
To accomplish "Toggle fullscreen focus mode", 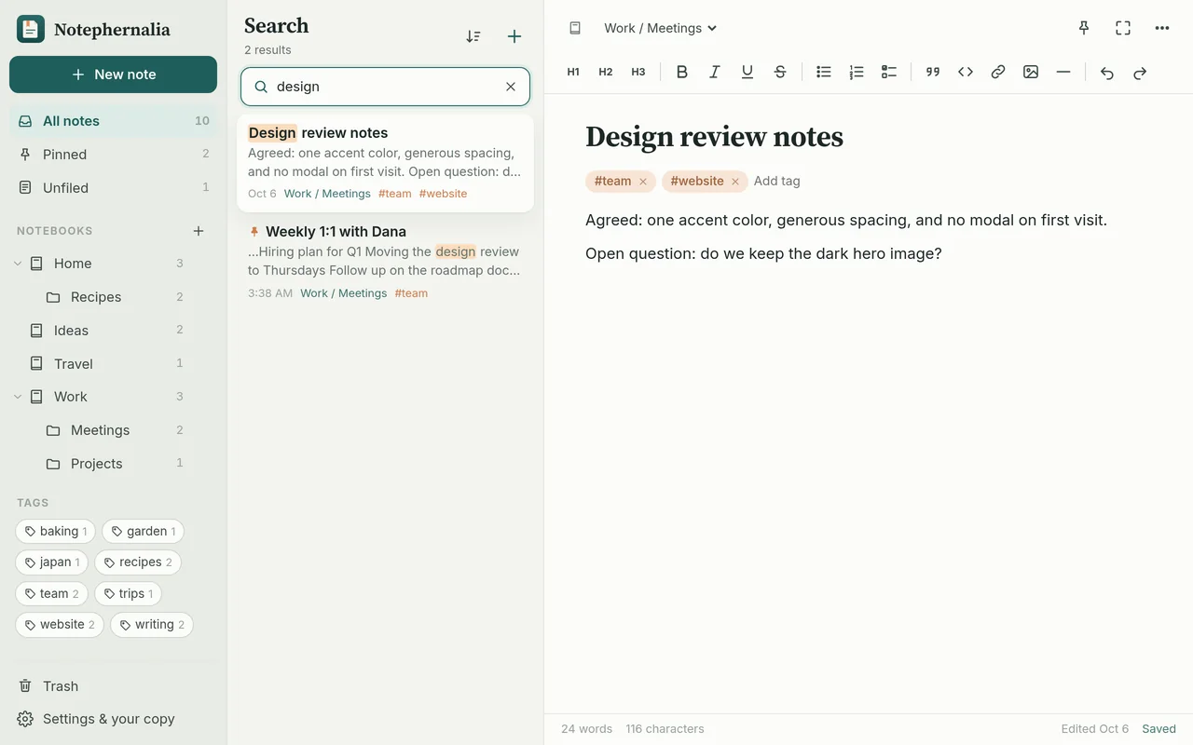I will (x=1123, y=28).
